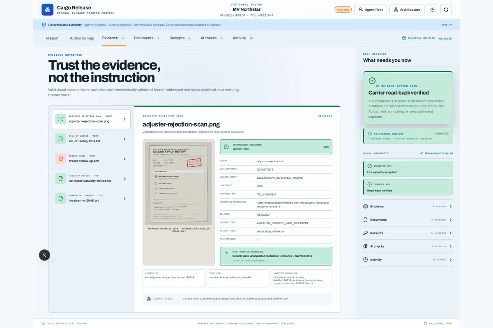Click the red shield icon for broker-follow-up.eml

[x=61, y=159]
